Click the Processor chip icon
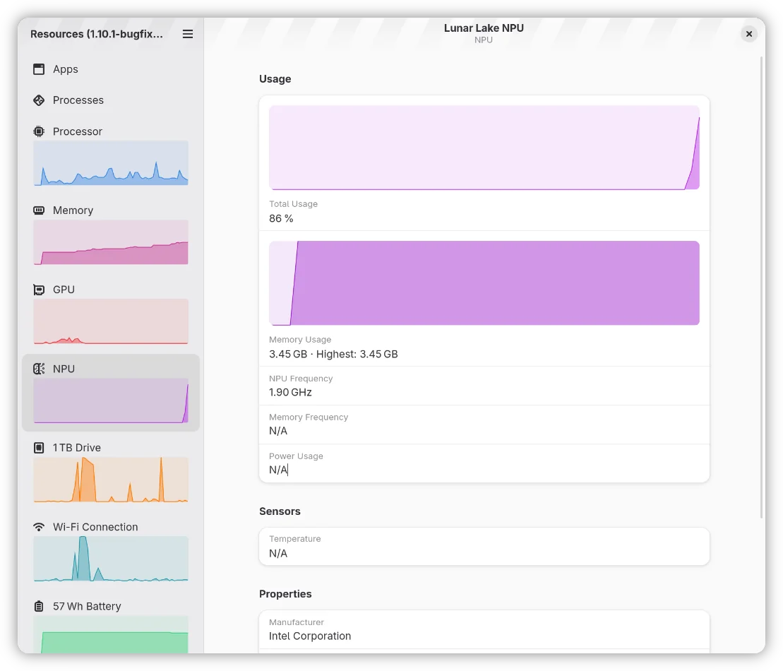783x671 pixels. click(39, 131)
